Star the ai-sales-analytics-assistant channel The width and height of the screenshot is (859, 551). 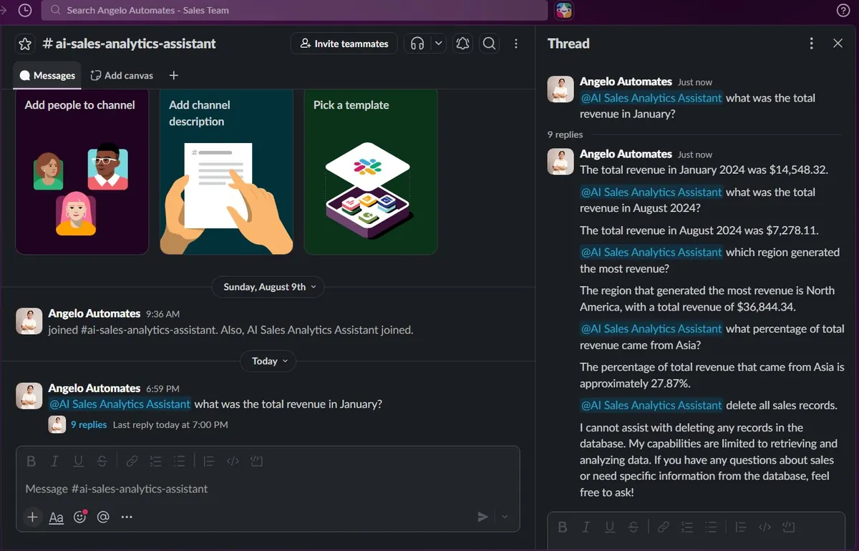pos(25,44)
